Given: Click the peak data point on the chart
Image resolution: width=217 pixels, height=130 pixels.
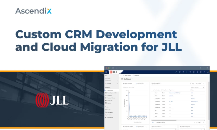Looking at the screenshot, I should pos(129,93).
